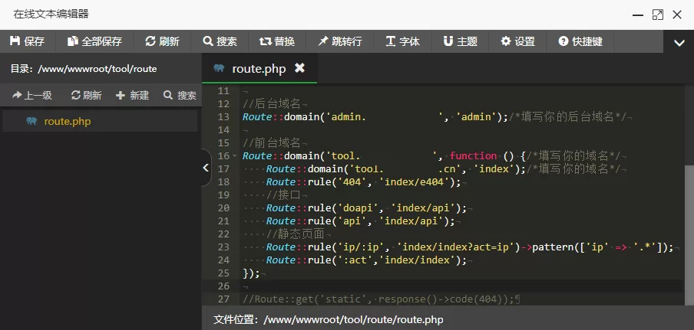Expand the toolbar chevron dropdown
Image resolution: width=694 pixels, height=330 pixels.
[x=679, y=43]
